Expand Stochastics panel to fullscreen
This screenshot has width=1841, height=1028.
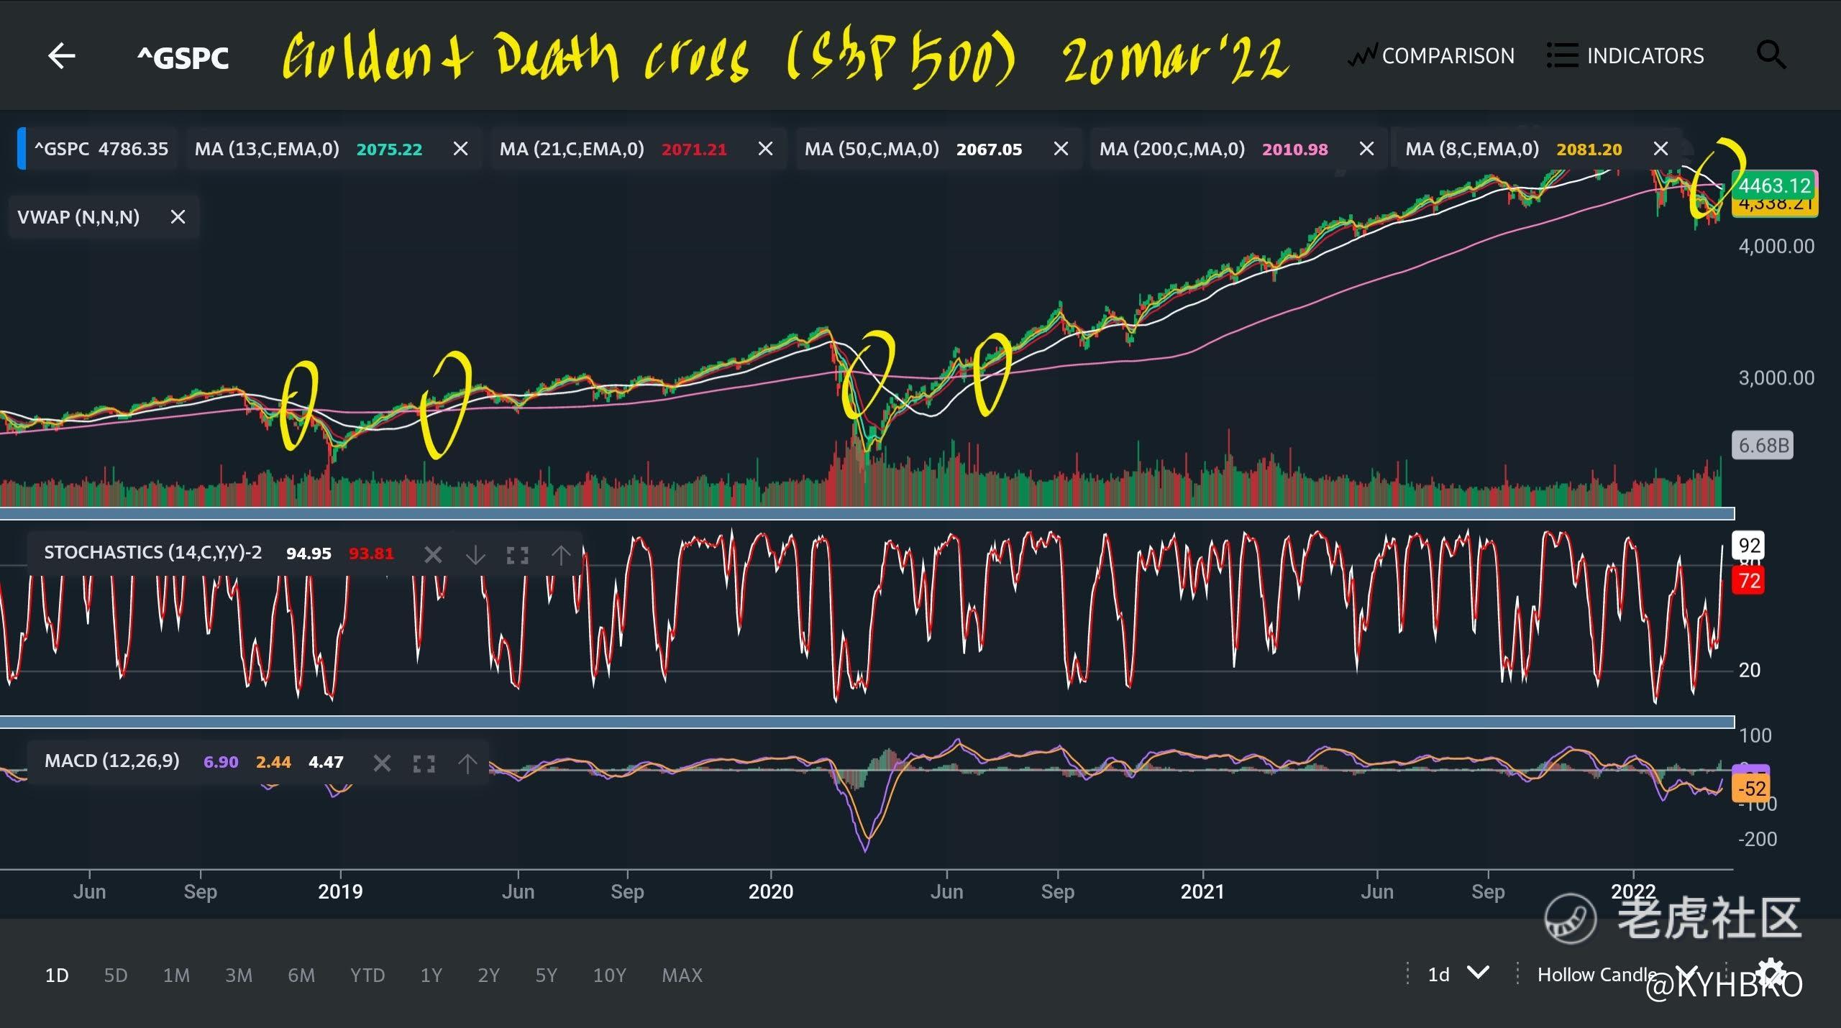[x=518, y=554]
